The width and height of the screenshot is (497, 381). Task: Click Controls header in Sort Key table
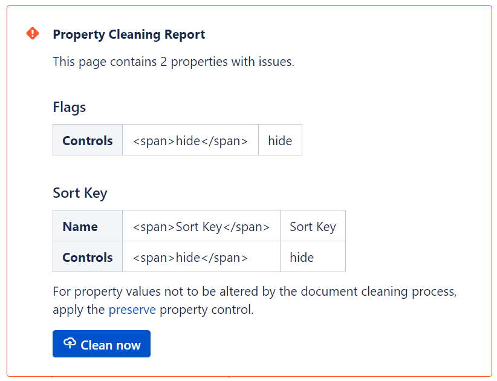tap(88, 257)
